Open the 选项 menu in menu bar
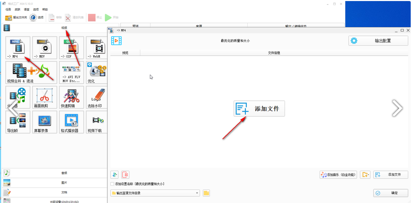Image resolution: width=411 pixels, height=203 pixels. [x=36, y=9]
